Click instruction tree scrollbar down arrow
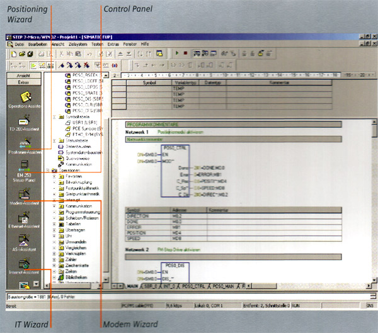This screenshot has height=333, width=378. [106, 279]
